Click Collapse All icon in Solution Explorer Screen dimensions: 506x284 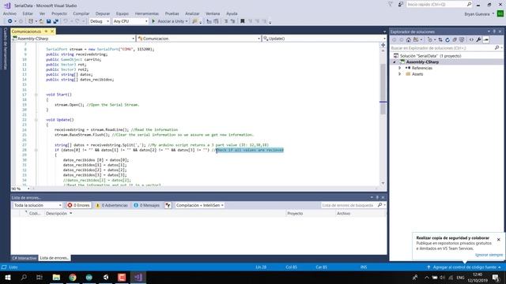(455, 39)
